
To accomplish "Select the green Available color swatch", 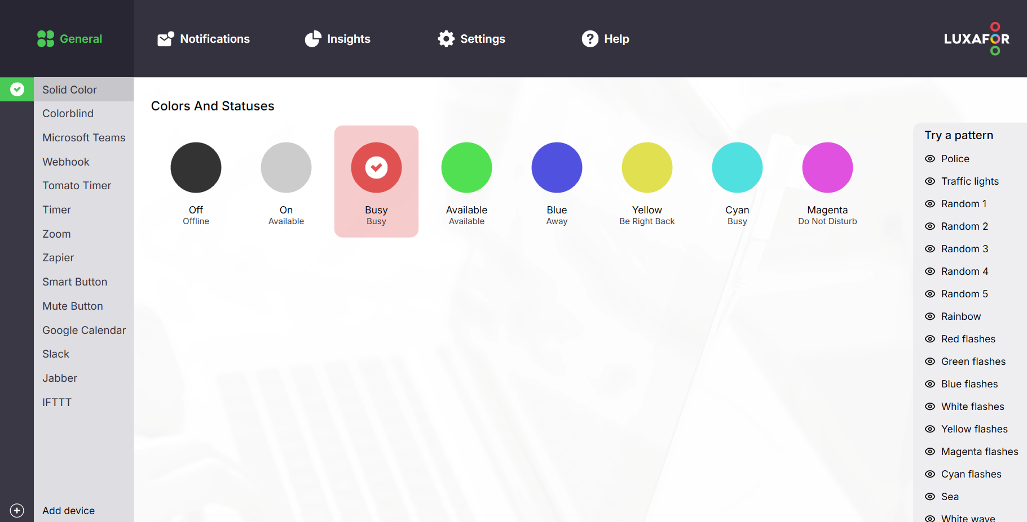I will click(x=466, y=167).
